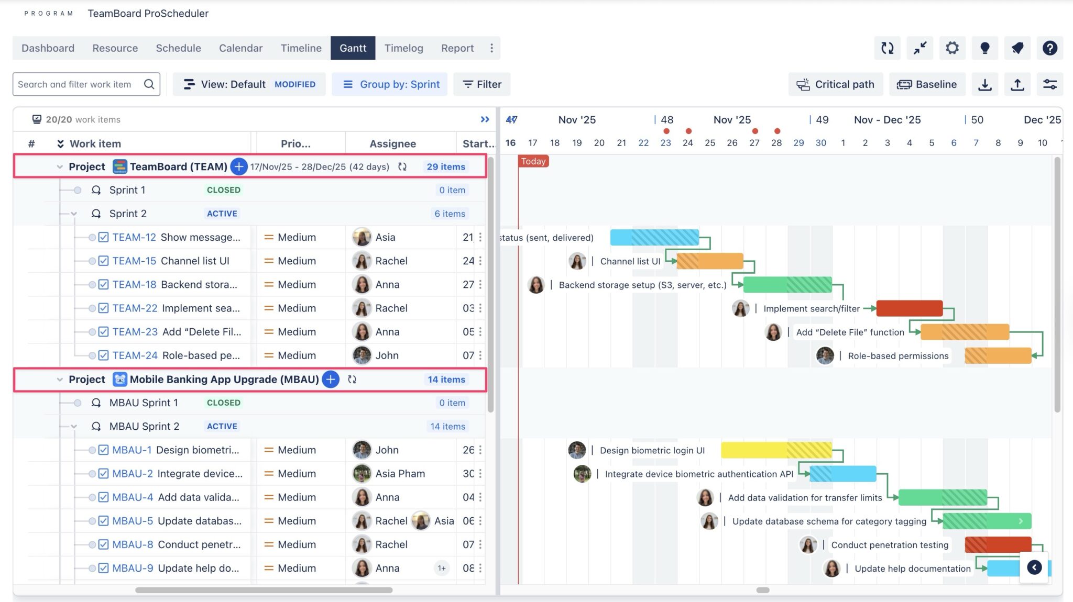Click the lightbulb suggestions icon
Viewport: 1073px width, 602px height.
[985, 48]
